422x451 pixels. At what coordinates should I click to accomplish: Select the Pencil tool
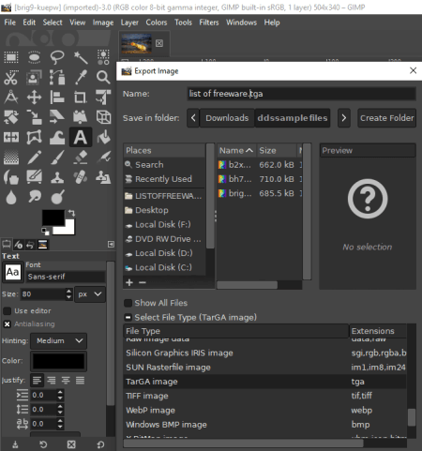[x=34, y=158]
